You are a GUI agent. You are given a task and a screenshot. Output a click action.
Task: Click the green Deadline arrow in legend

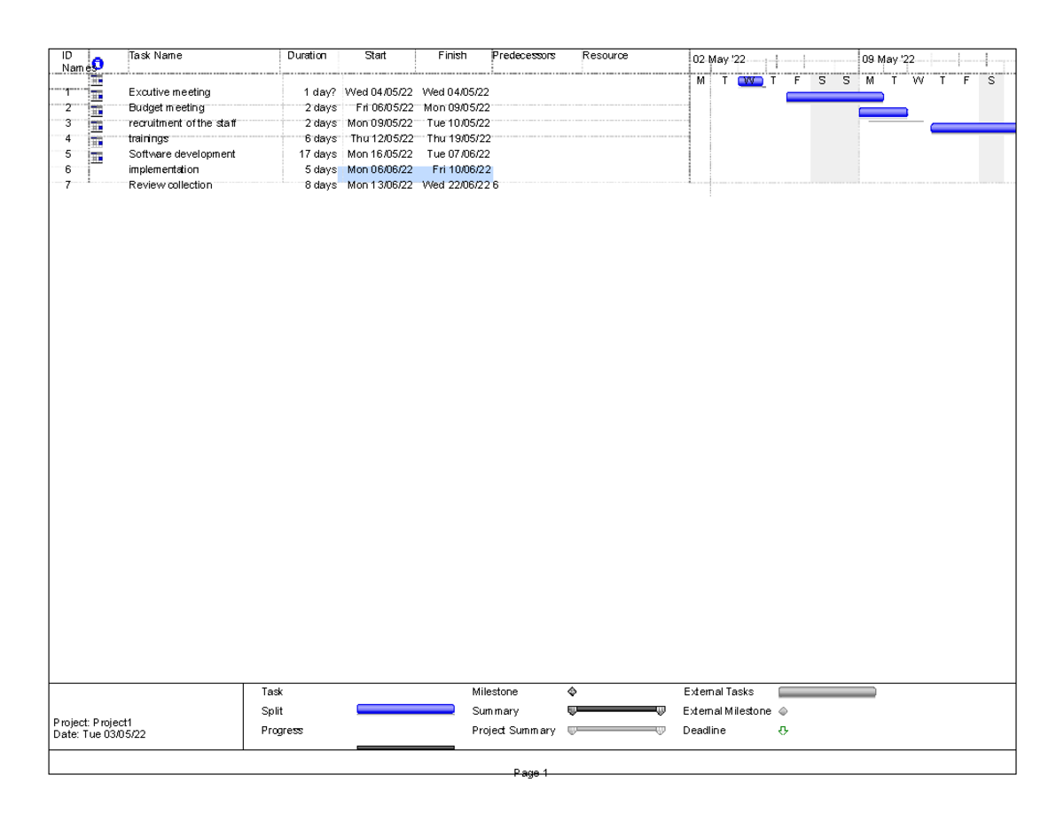tap(783, 731)
